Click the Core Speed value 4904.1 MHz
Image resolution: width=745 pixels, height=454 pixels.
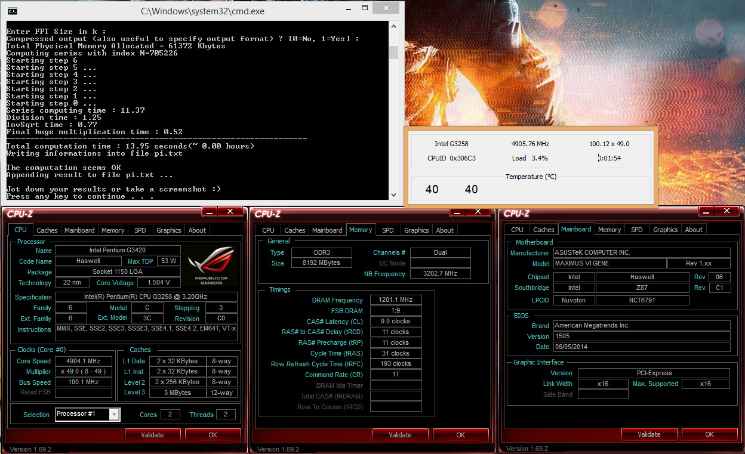(x=84, y=361)
